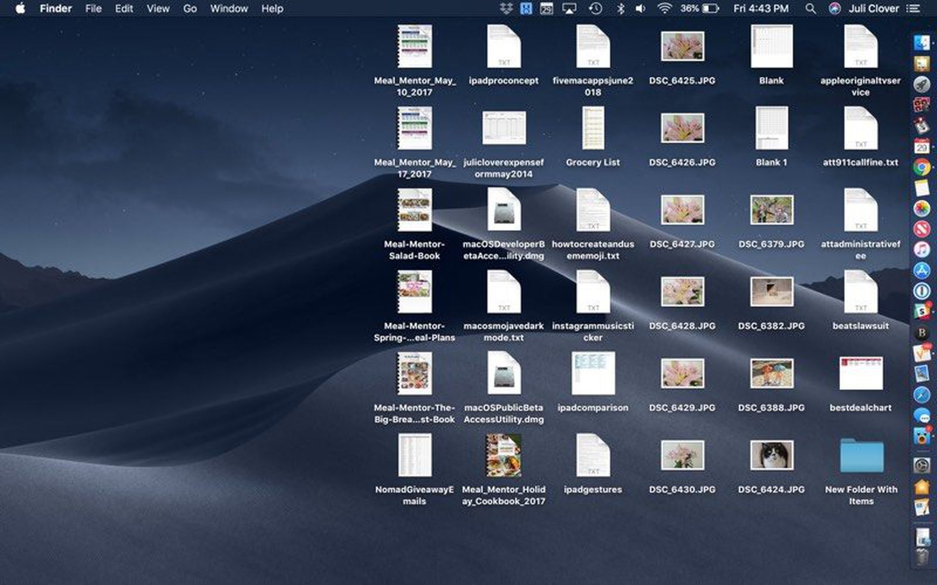Launch Google Chrome from the Dock
Image resolution: width=937 pixels, height=585 pixels.
pyautogui.click(x=921, y=166)
